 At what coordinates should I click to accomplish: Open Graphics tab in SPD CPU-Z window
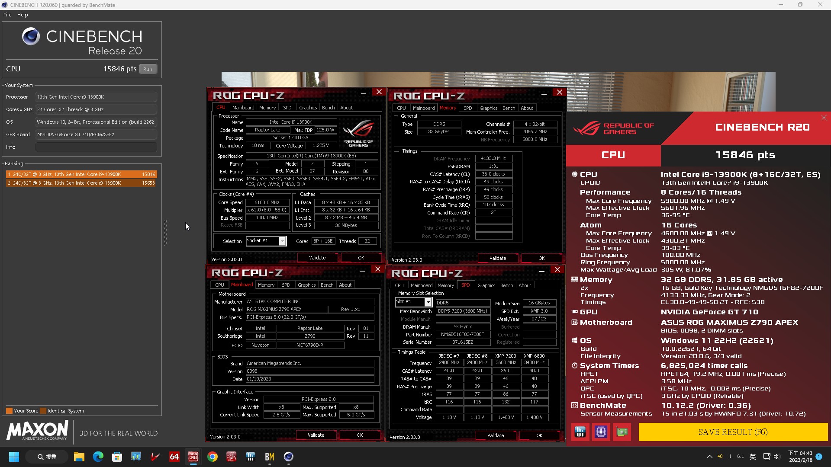click(486, 285)
